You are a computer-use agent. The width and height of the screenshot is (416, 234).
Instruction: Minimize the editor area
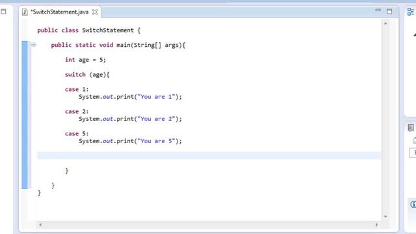(x=378, y=10)
